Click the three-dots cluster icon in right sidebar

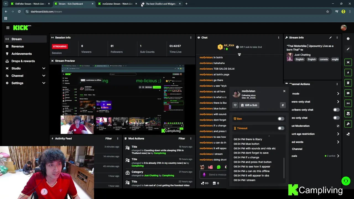click(348, 134)
